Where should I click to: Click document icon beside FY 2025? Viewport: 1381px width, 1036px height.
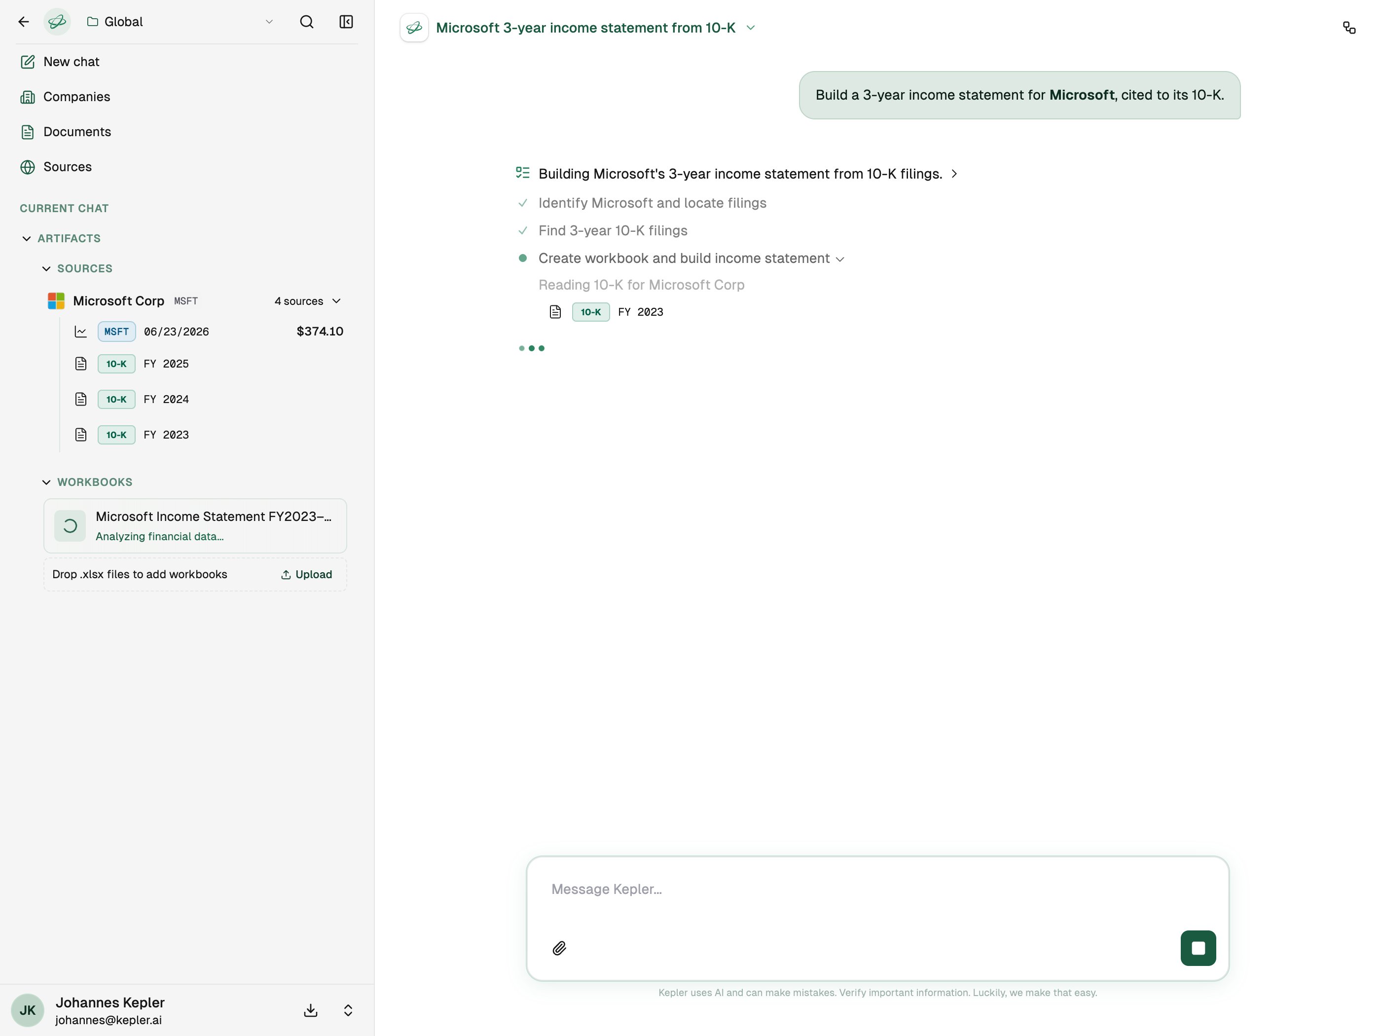[x=80, y=364]
